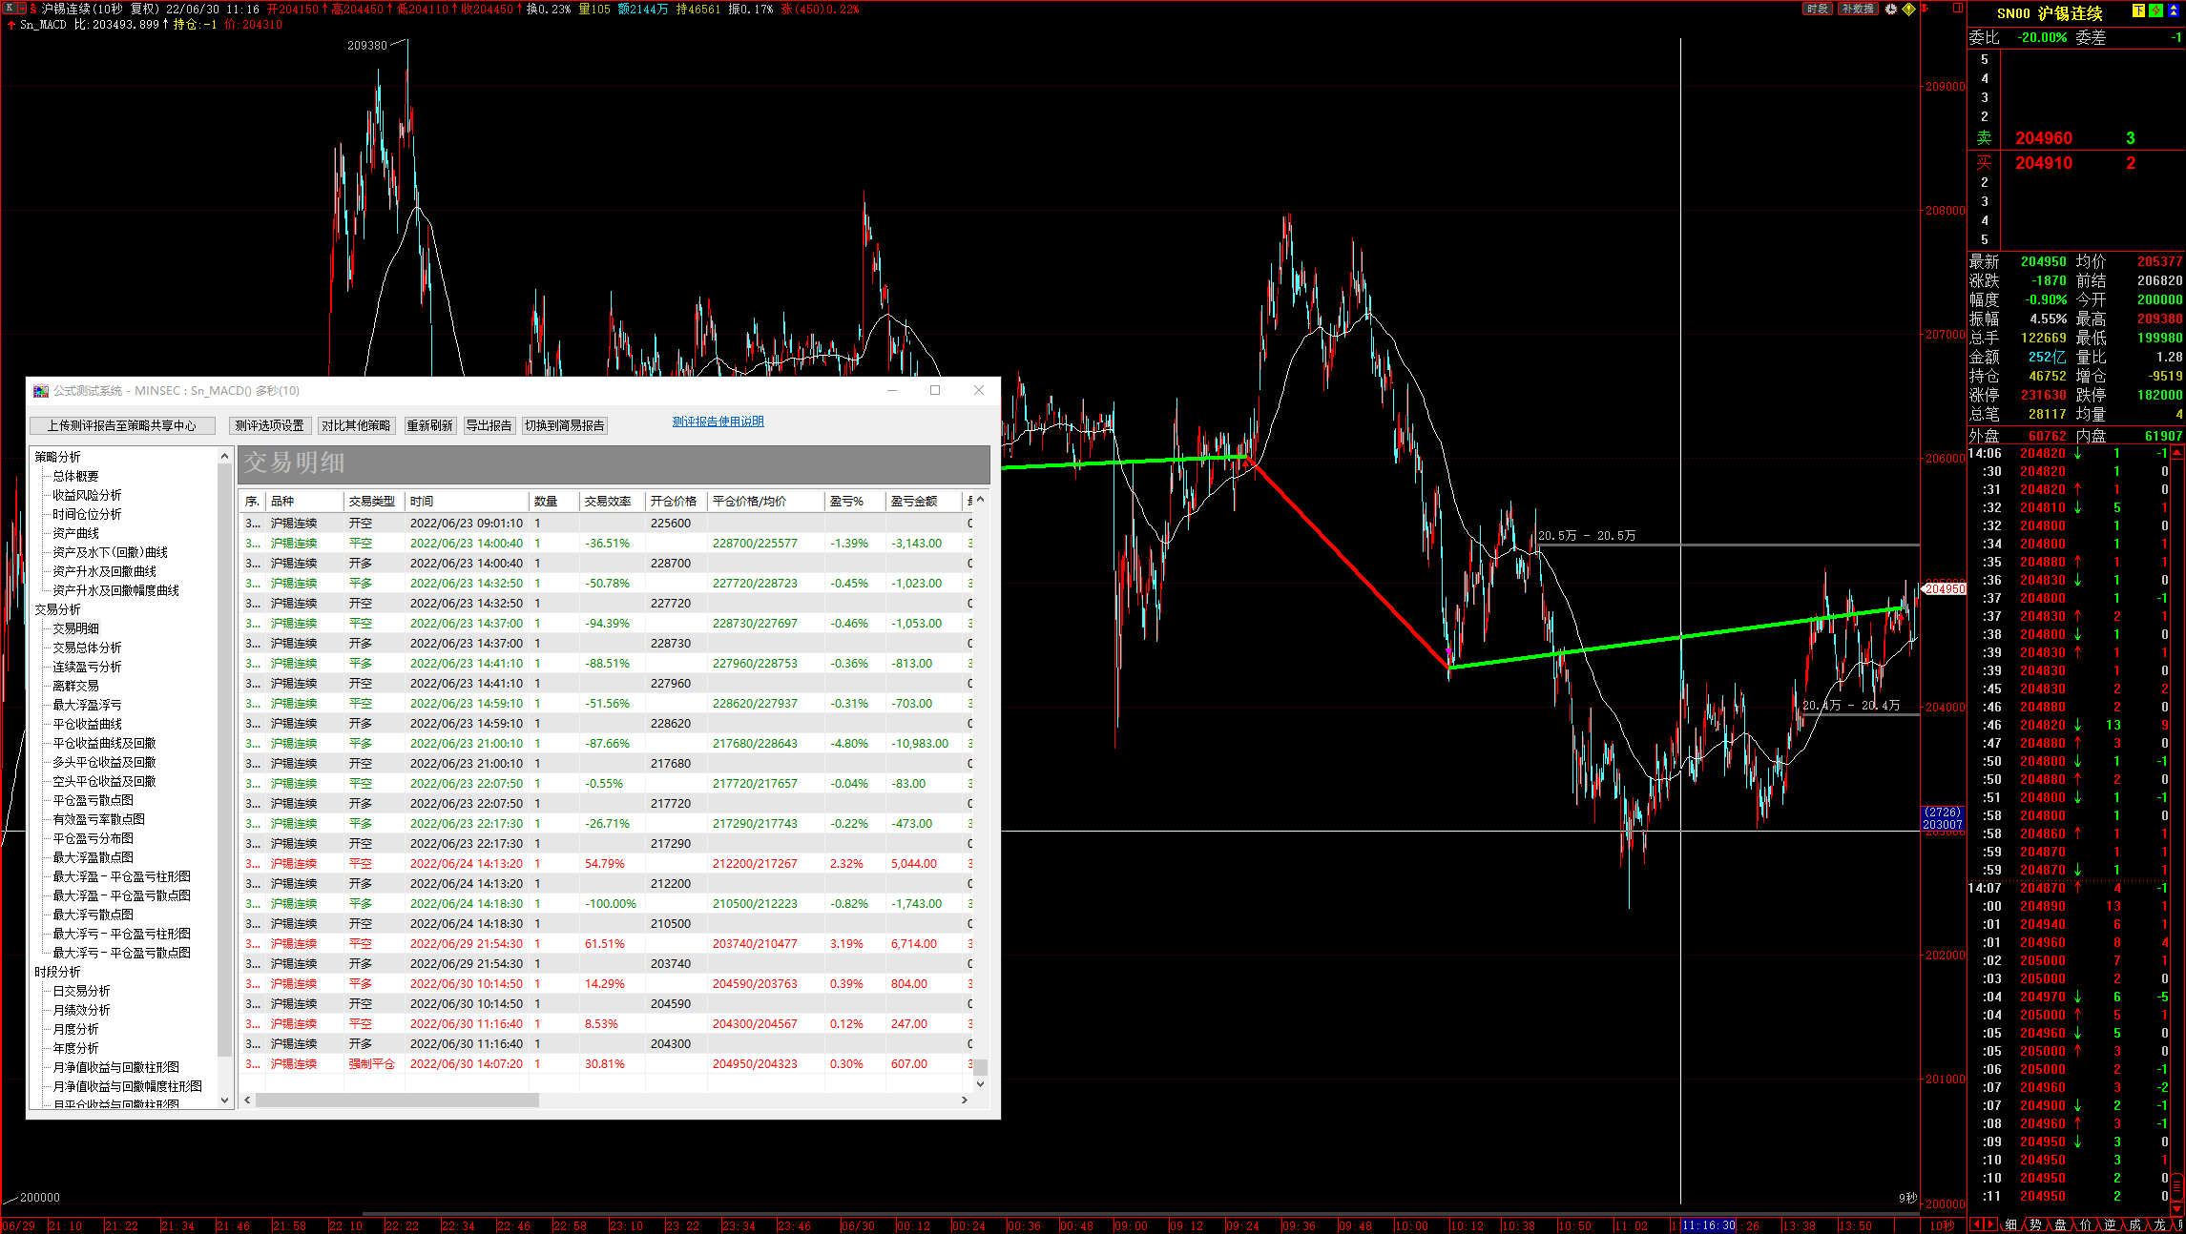Click the green lightning bolt icon
Viewport: 2186px width, 1234px height.
2156,10
